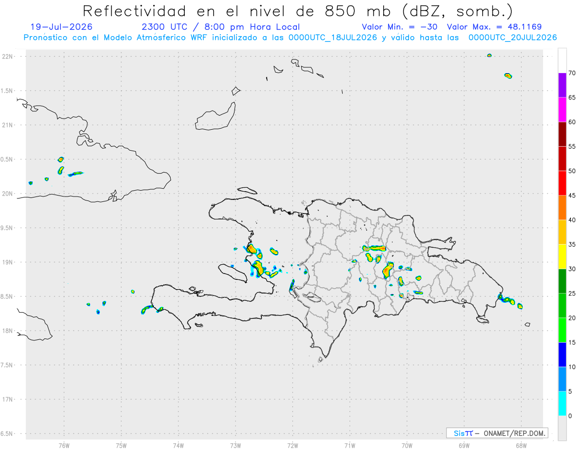Screen dimensions: 585x452
Task: Click the "Valor Max. = 48.1169" text
Action: pos(494,27)
